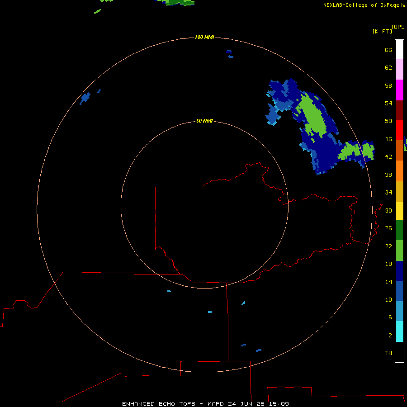Click the dark orange 46 kft legend swatch

[x=399, y=151]
